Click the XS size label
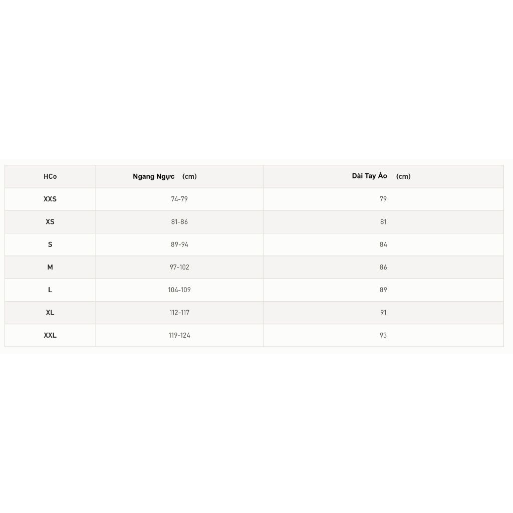The height and width of the screenshot is (513, 513). 50,222
